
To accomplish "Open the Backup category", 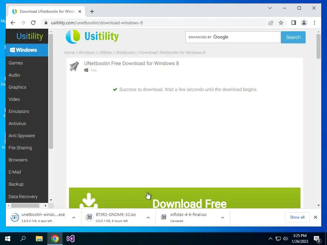I will 16,184.
